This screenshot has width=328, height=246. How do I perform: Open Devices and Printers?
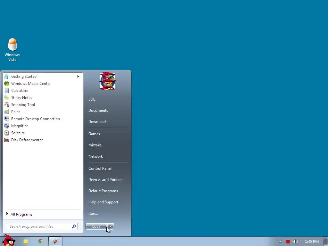(105, 180)
